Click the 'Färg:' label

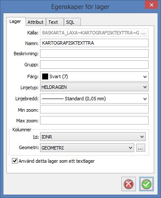33,77
